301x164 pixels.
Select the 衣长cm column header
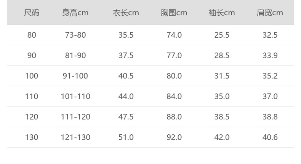(x=126, y=13)
